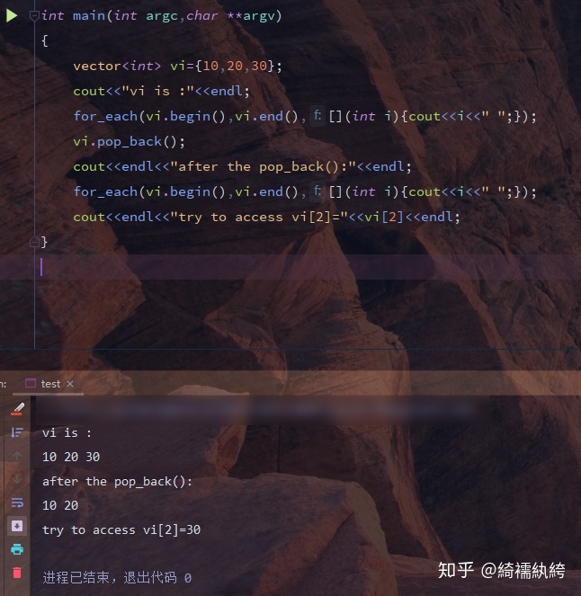Screen dimensions: 581x596
Task: Click output line 'vi is :'
Action: pyautogui.click(x=67, y=433)
